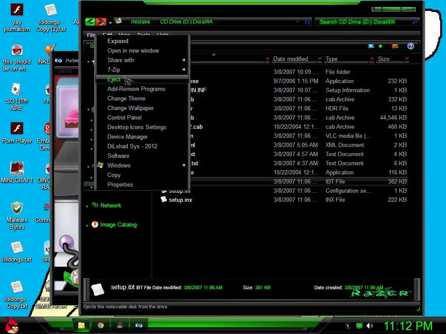Open the address bar history dropdown
Screen dimensions: 446x334
(x=297, y=22)
